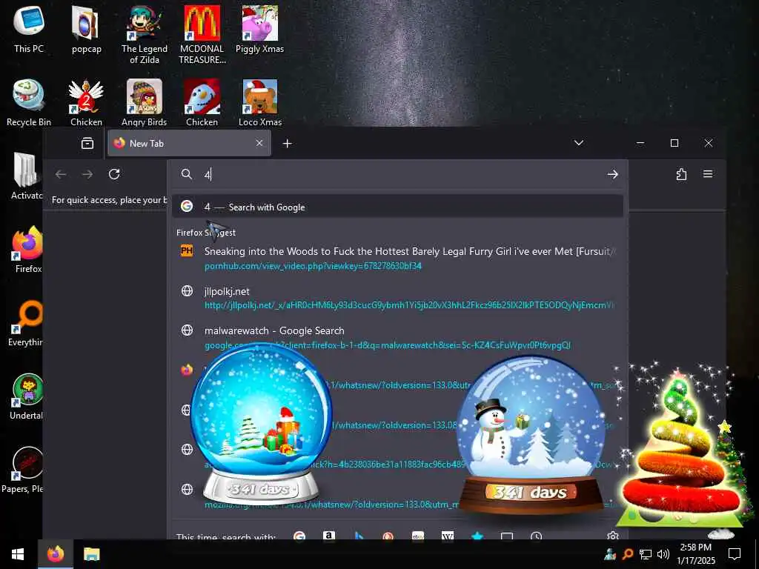Launch Chicken shortcut with winged number 2

(86, 102)
